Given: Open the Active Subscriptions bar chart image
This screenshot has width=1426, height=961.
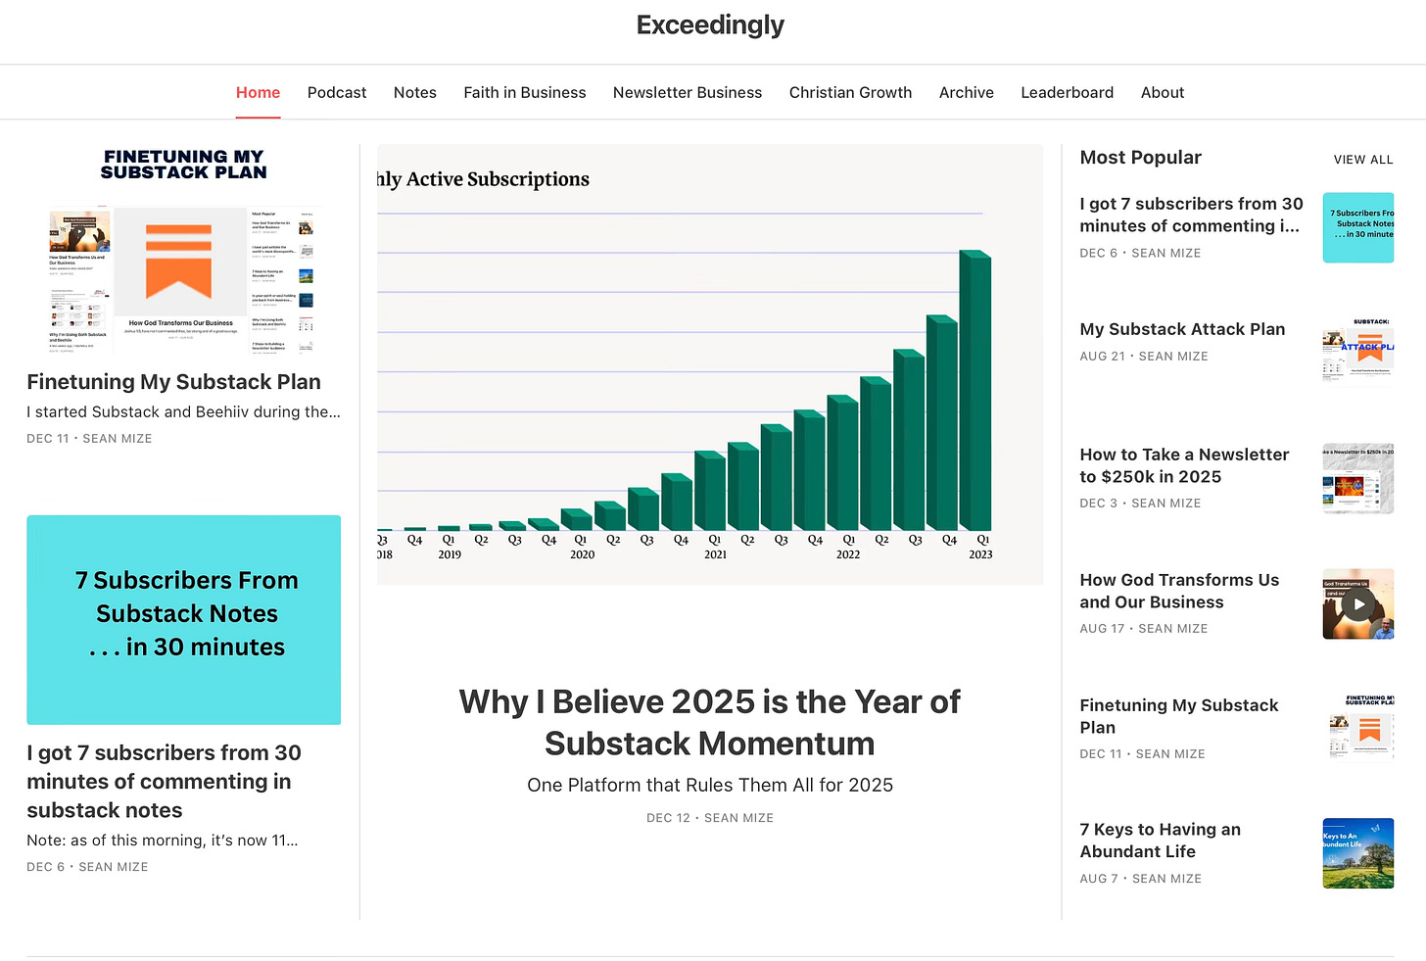Looking at the screenshot, I should click(710, 364).
